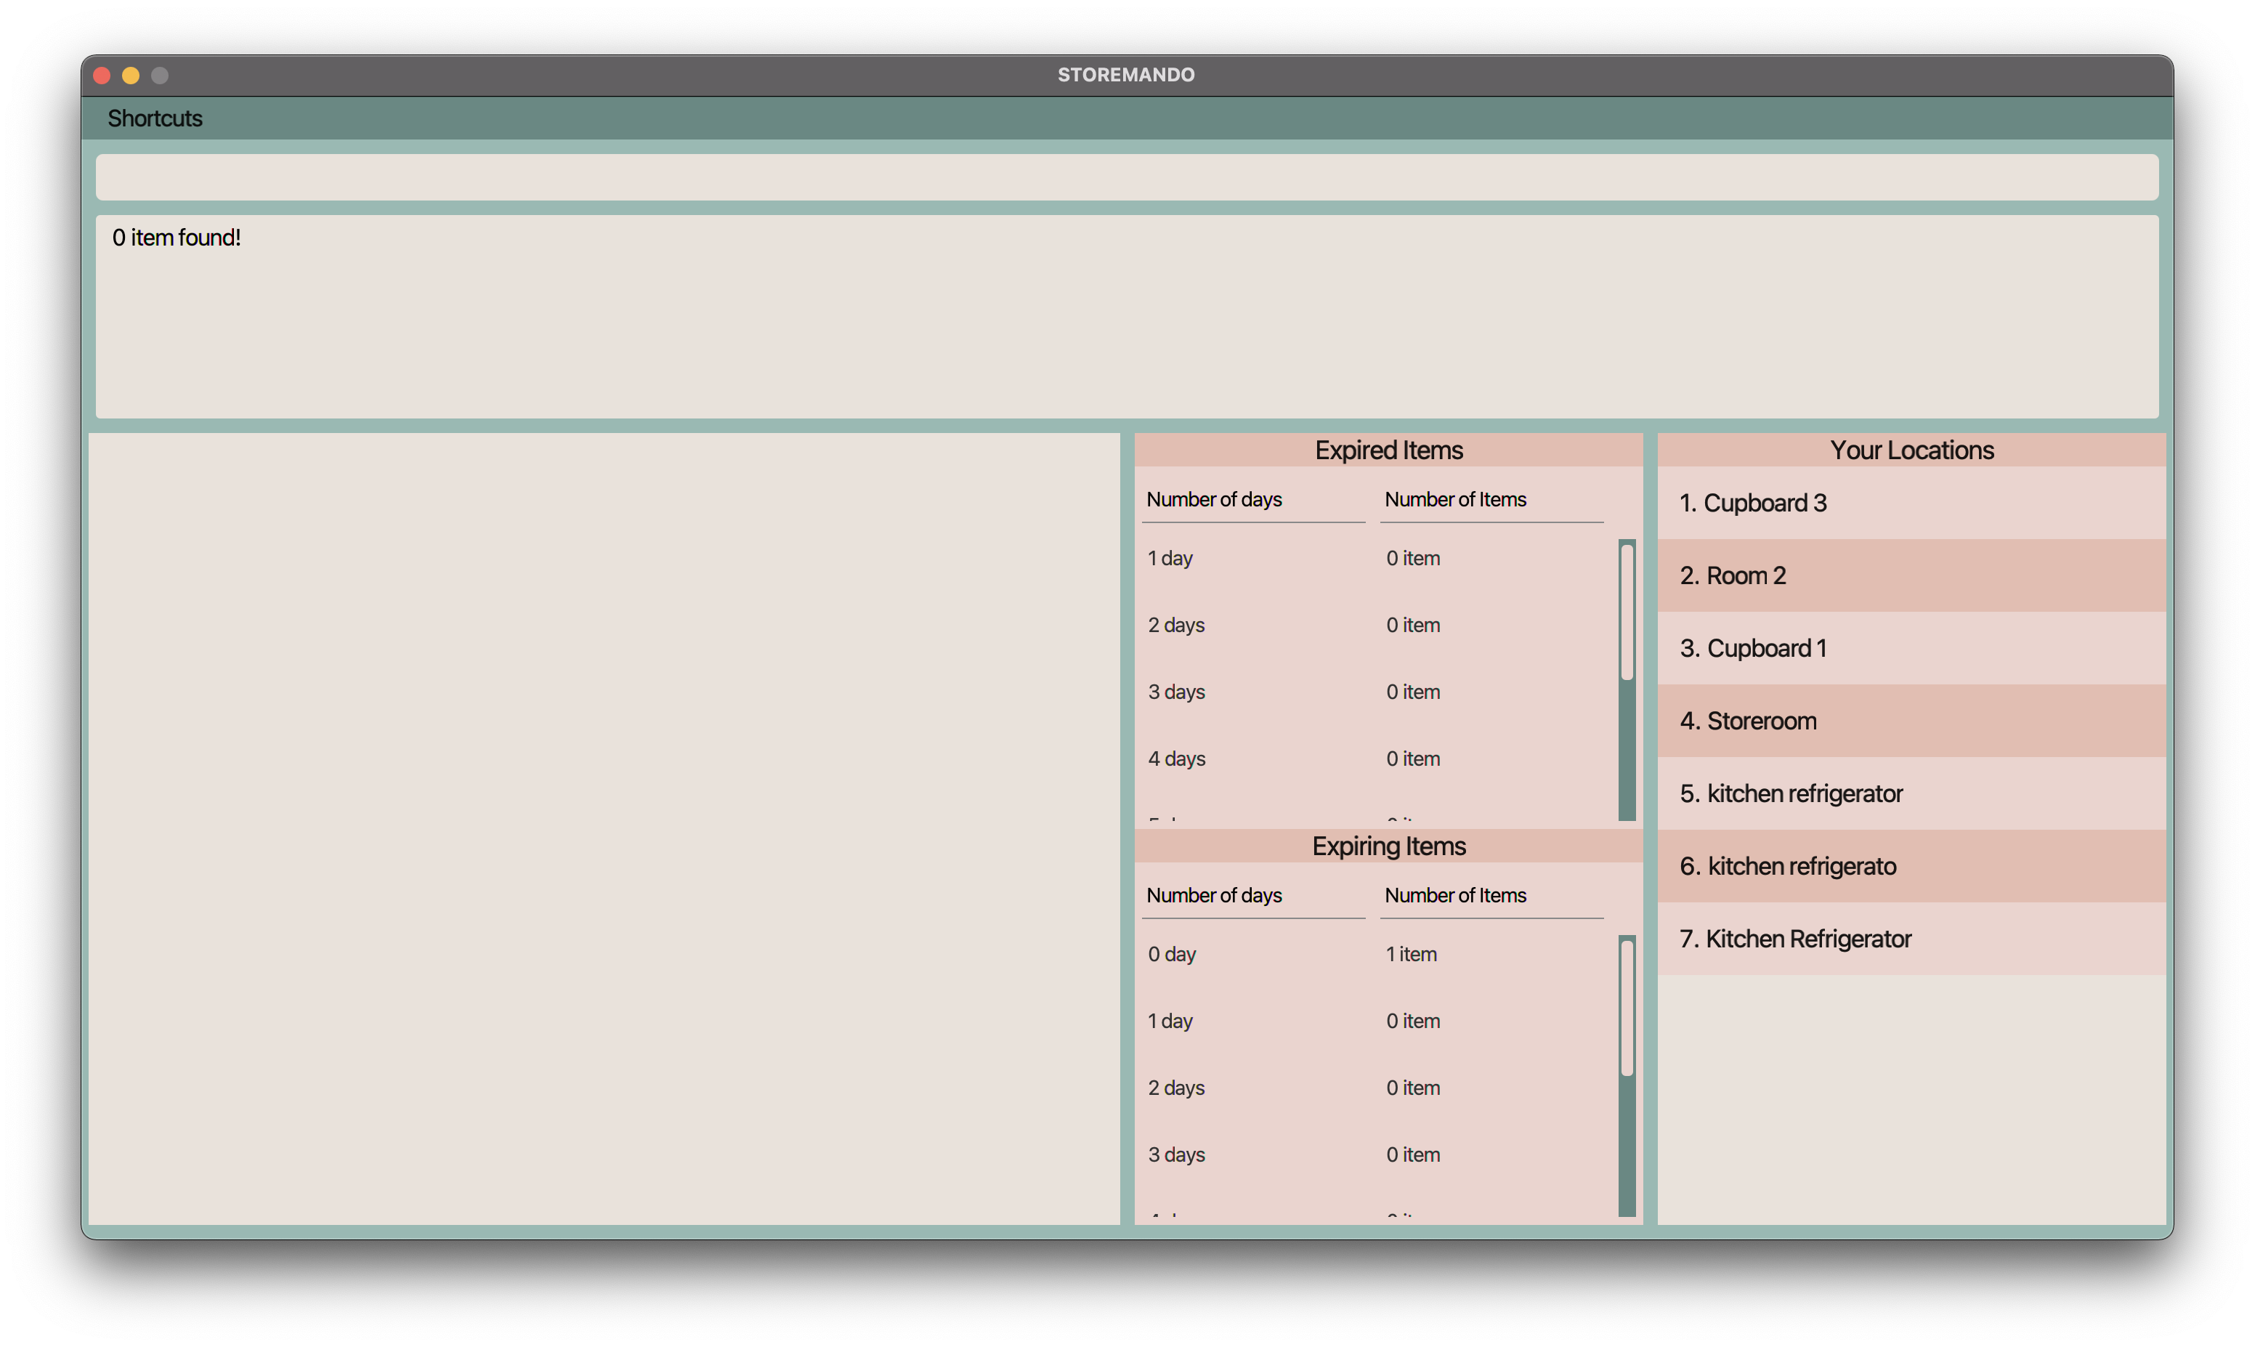Click the Expired Items scrollbar thumb
The width and height of the screenshot is (2255, 1347).
click(1627, 612)
